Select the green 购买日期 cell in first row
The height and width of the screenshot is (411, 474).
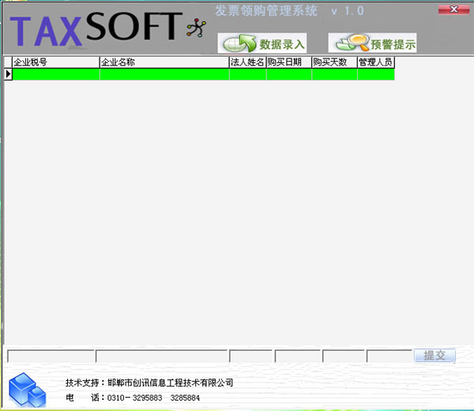288,74
